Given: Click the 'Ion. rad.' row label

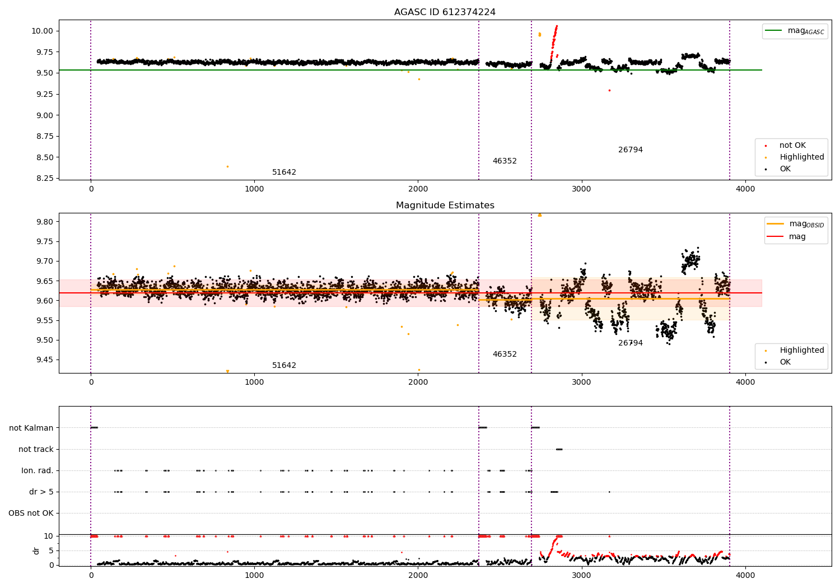Looking at the screenshot, I should click(x=38, y=471).
